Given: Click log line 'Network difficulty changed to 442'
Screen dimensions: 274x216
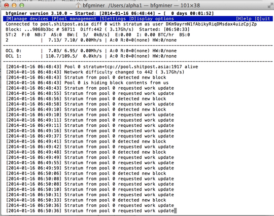Looking at the screenshot, I should pos(109,72).
